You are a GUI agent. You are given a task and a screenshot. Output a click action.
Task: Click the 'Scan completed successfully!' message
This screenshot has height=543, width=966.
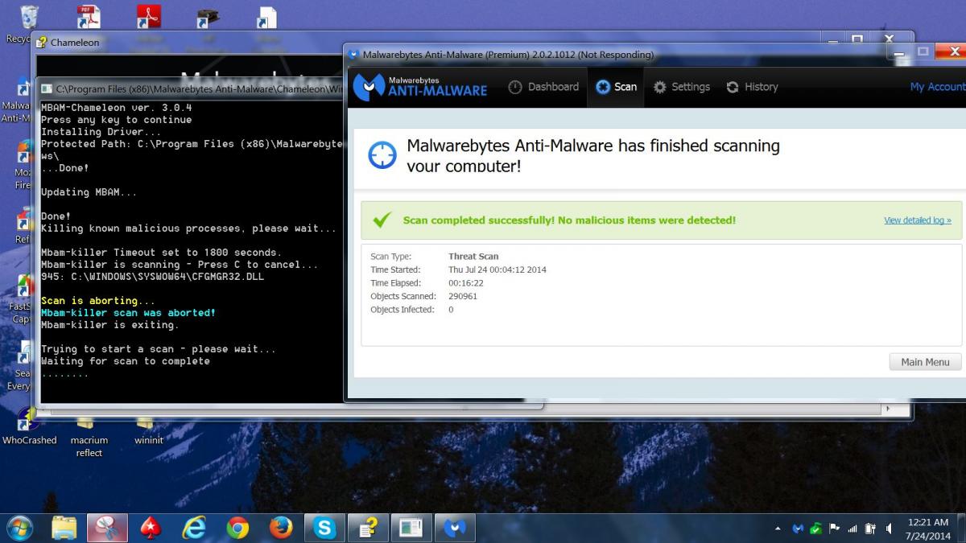point(569,220)
